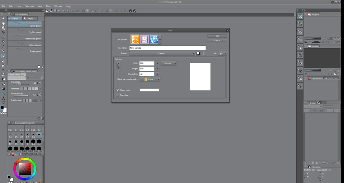Select the Auto select wand tool
The image size is (344, 183).
pos(3,41)
